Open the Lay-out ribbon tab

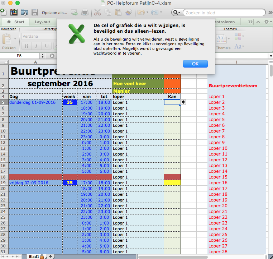(x=43, y=22)
